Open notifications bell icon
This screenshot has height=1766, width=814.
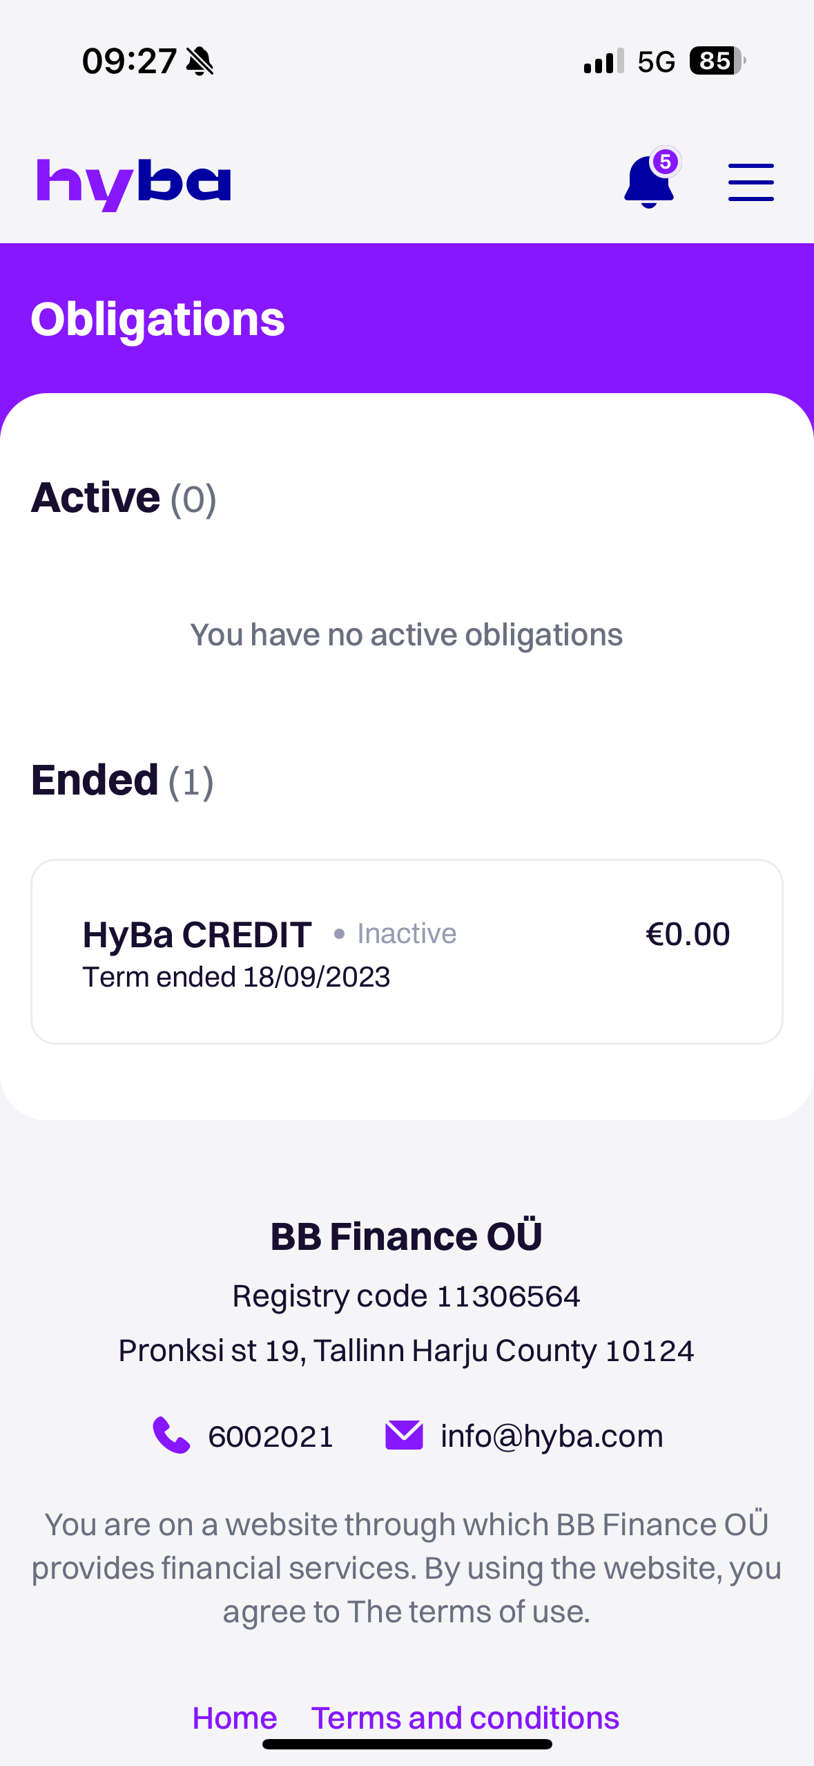(648, 183)
